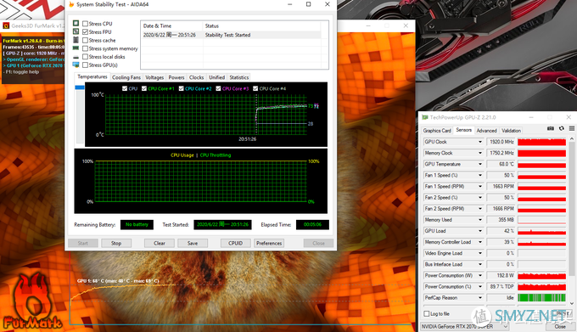
Task: Enable the Stress CPU checkbox
Action: tap(86, 24)
